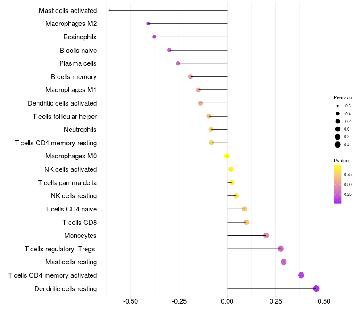Click the NK cells activated label
Image resolution: width=357 pixels, height=313 pixels.
click(71, 169)
